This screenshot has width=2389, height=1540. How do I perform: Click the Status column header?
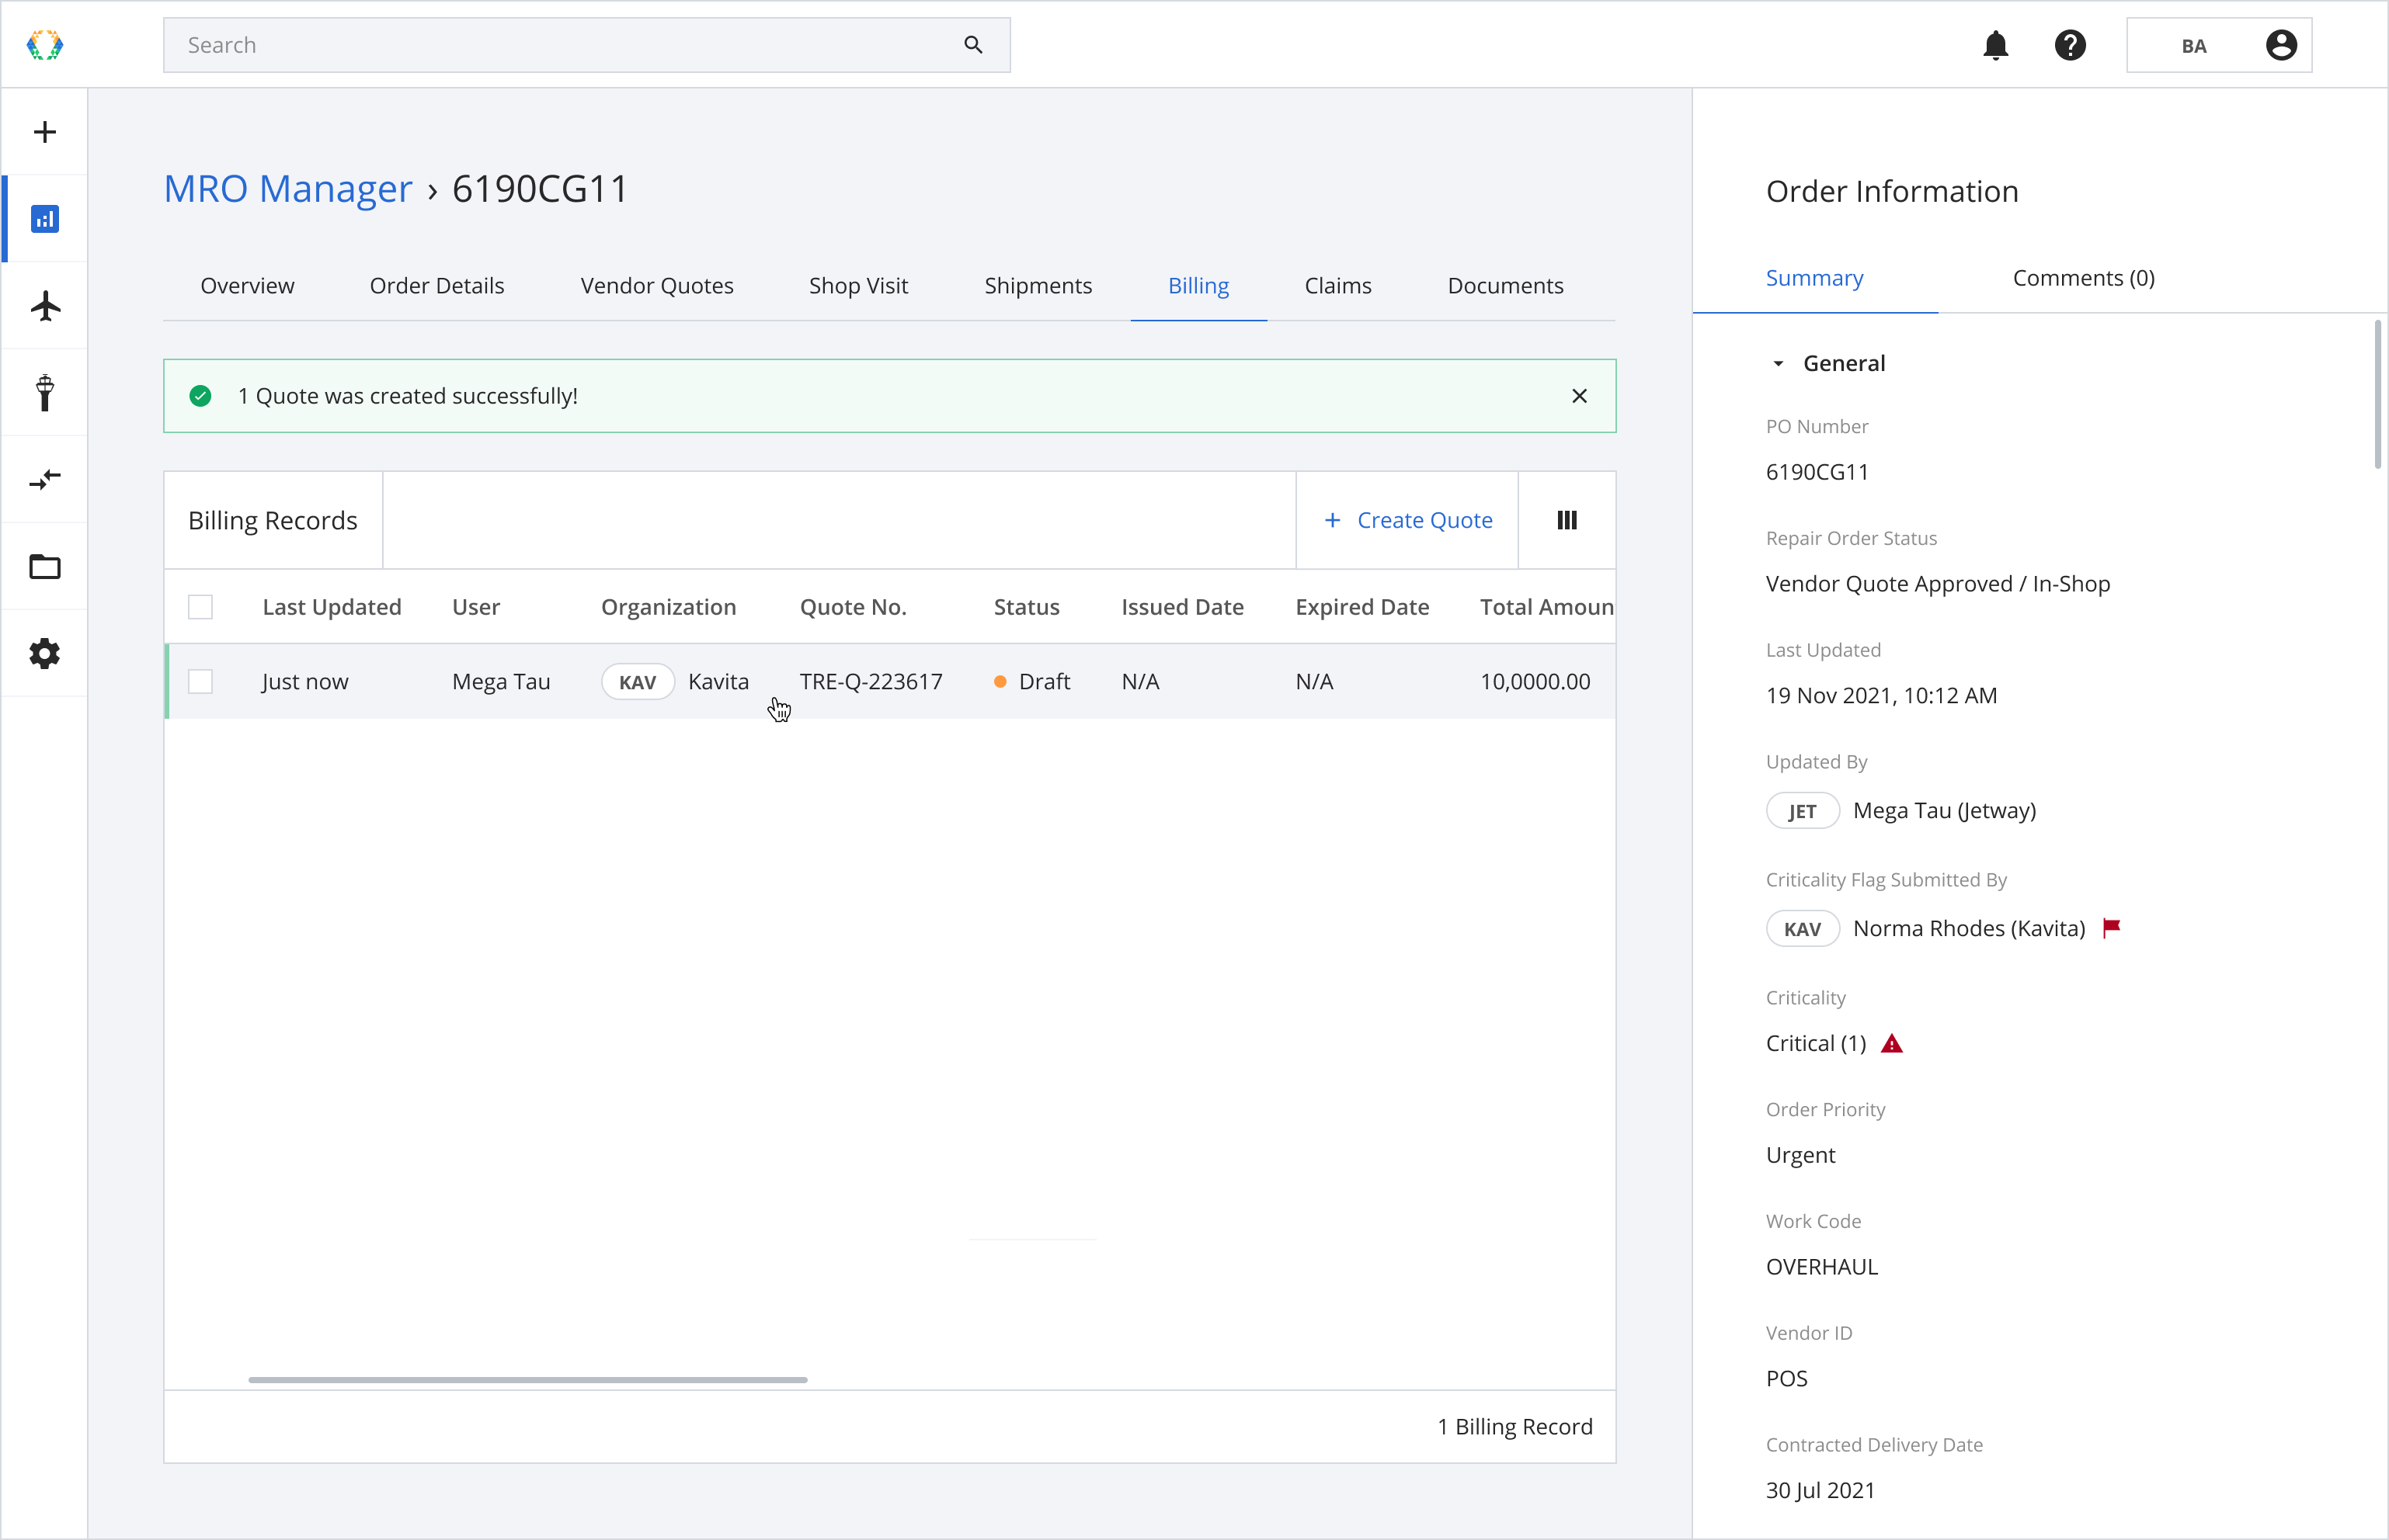click(x=1025, y=607)
